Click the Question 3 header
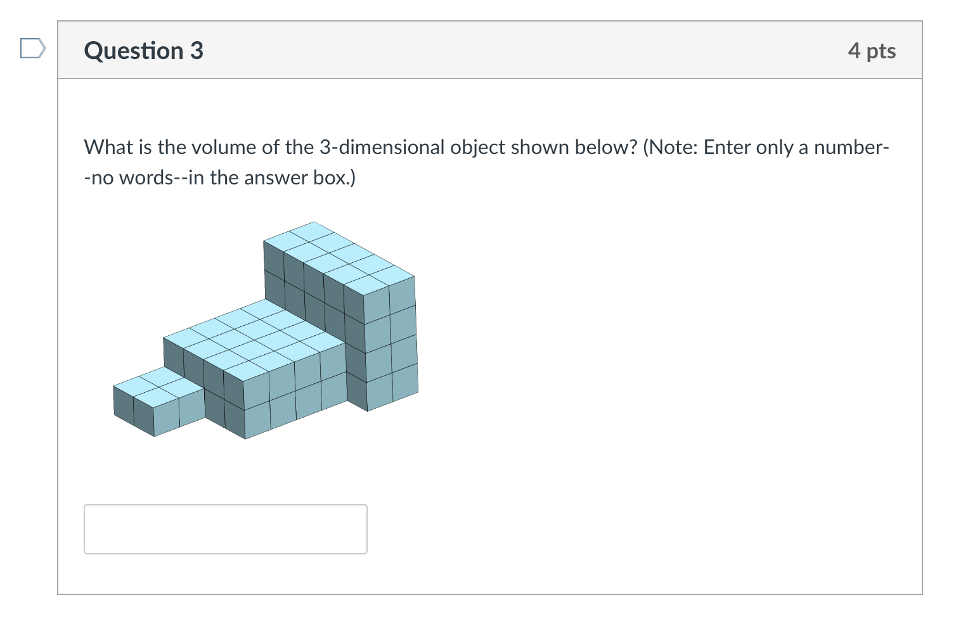Viewport: 975px width, 621px height. pyautogui.click(x=143, y=50)
